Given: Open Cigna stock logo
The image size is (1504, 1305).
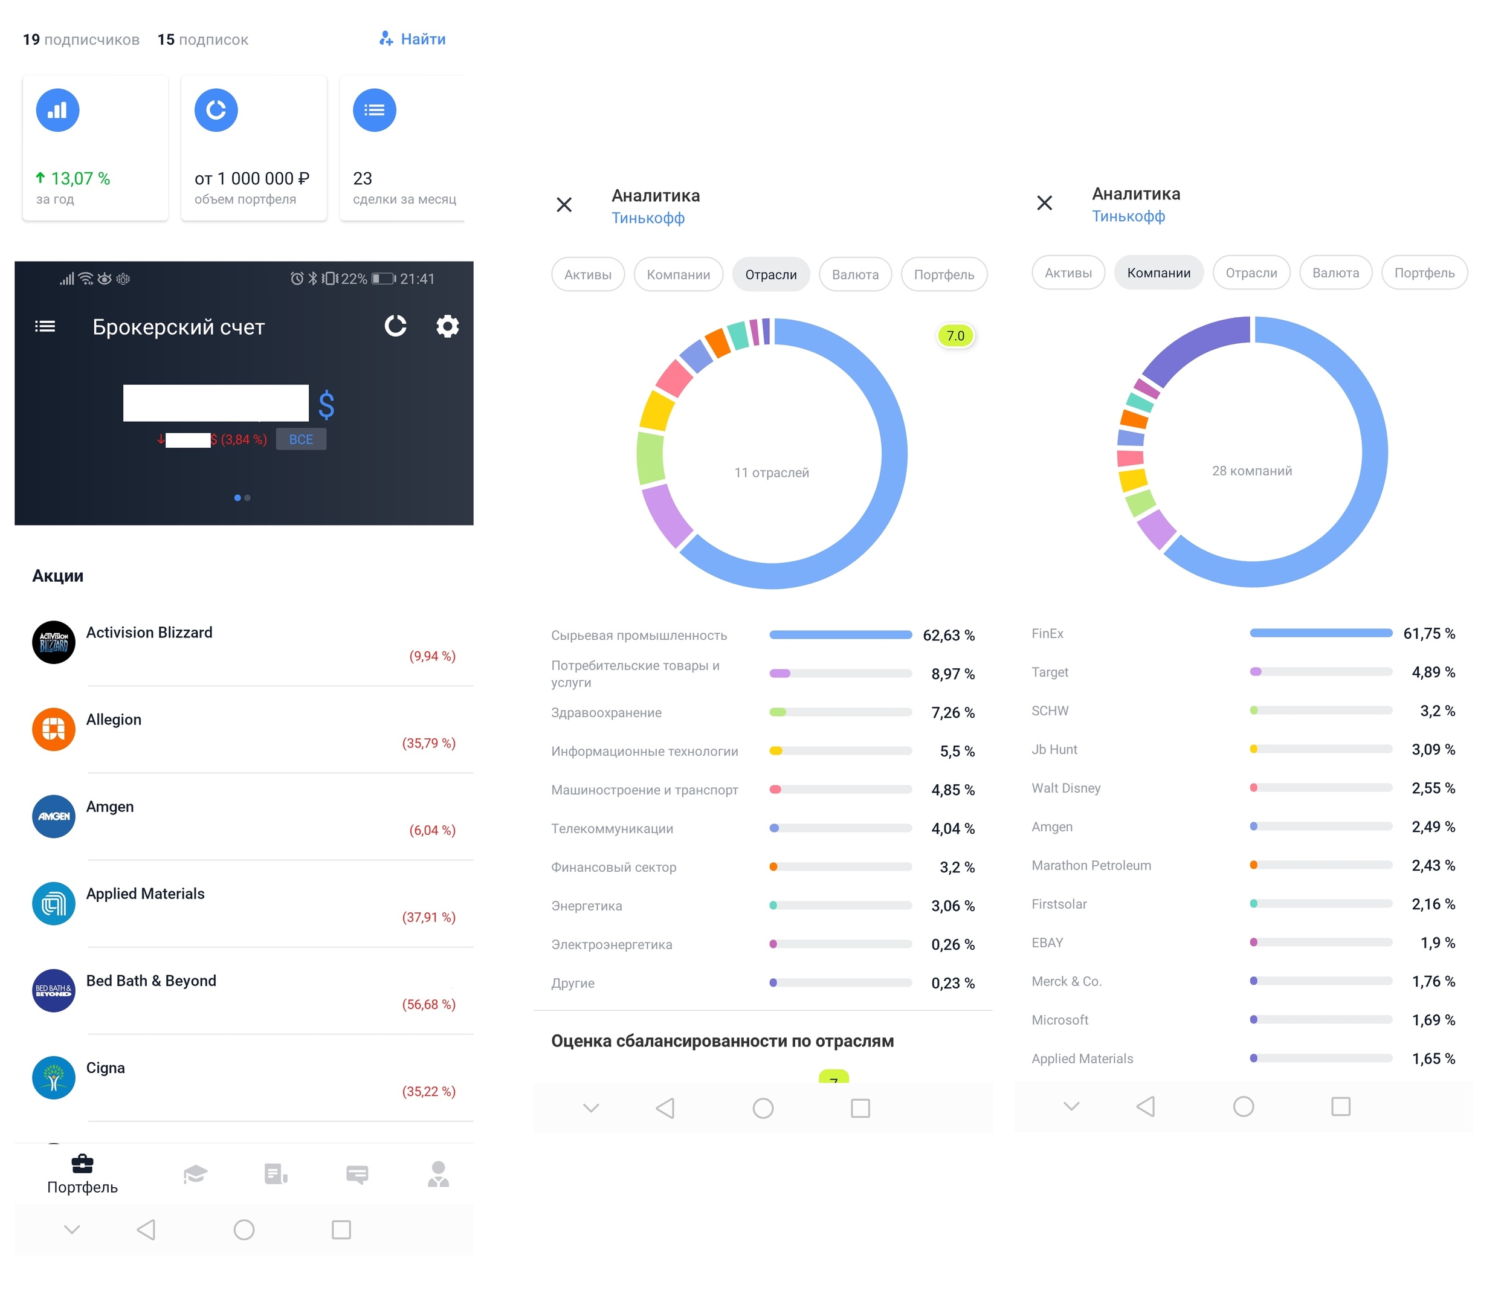Looking at the screenshot, I should (x=54, y=1078).
